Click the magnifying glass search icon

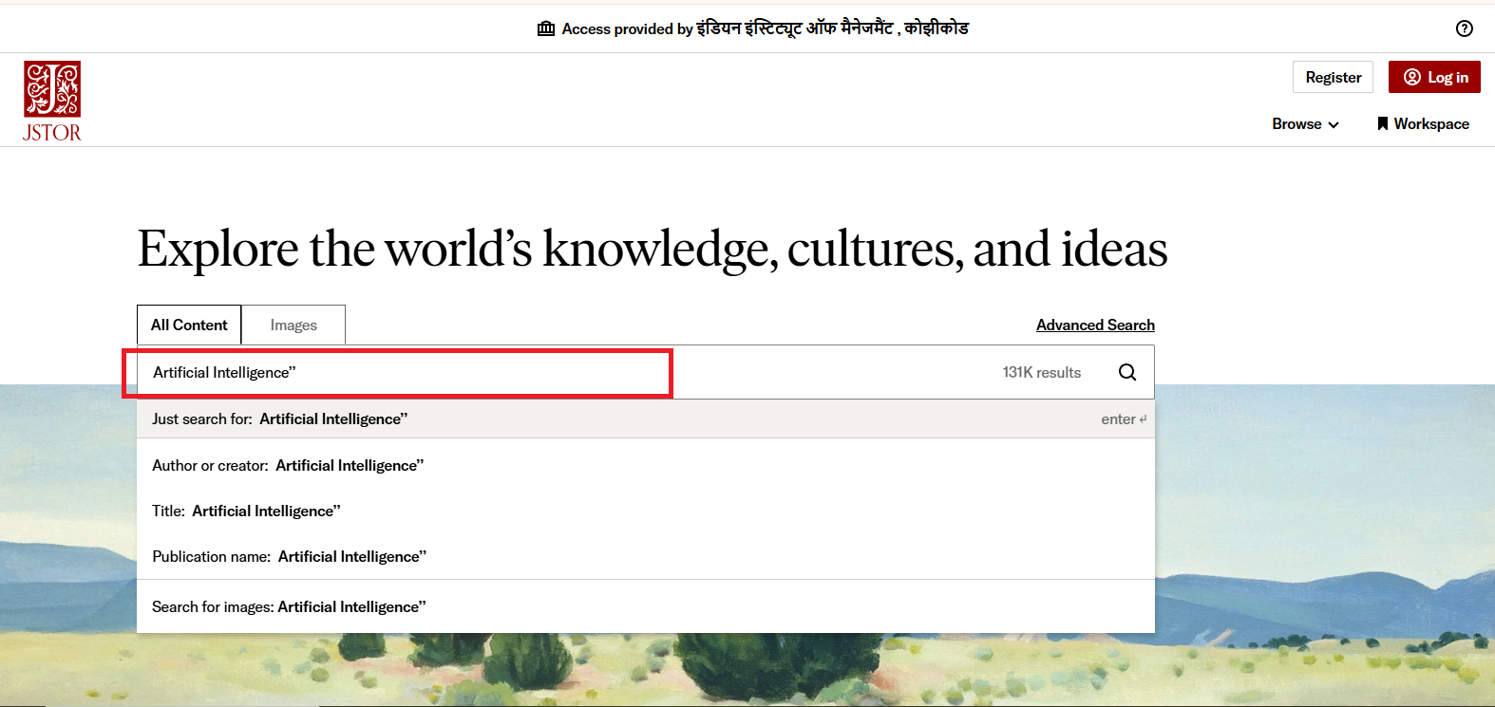tap(1126, 372)
